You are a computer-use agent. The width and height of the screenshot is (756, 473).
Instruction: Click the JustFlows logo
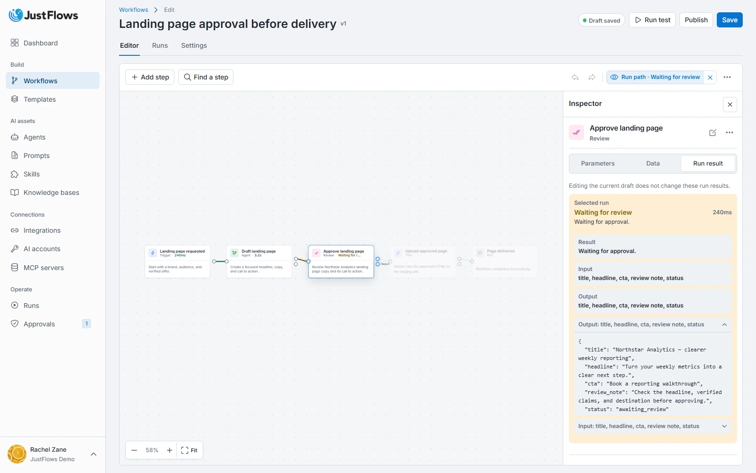click(x=43, y=15)
